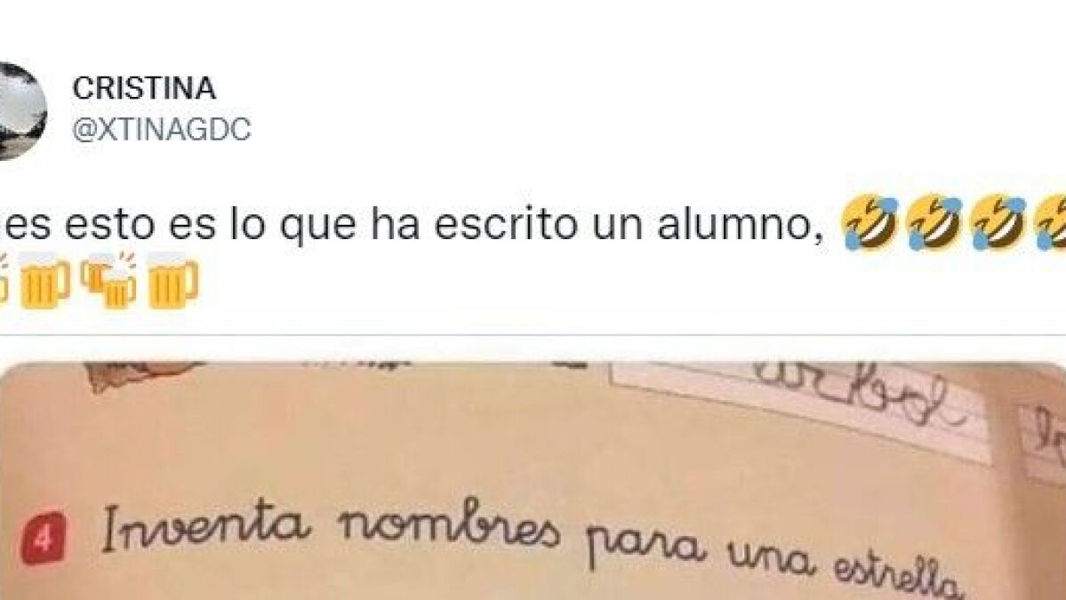Click the last single beer mug emoji
This screenshot has height=600, width=1066.
coord(172,280)
